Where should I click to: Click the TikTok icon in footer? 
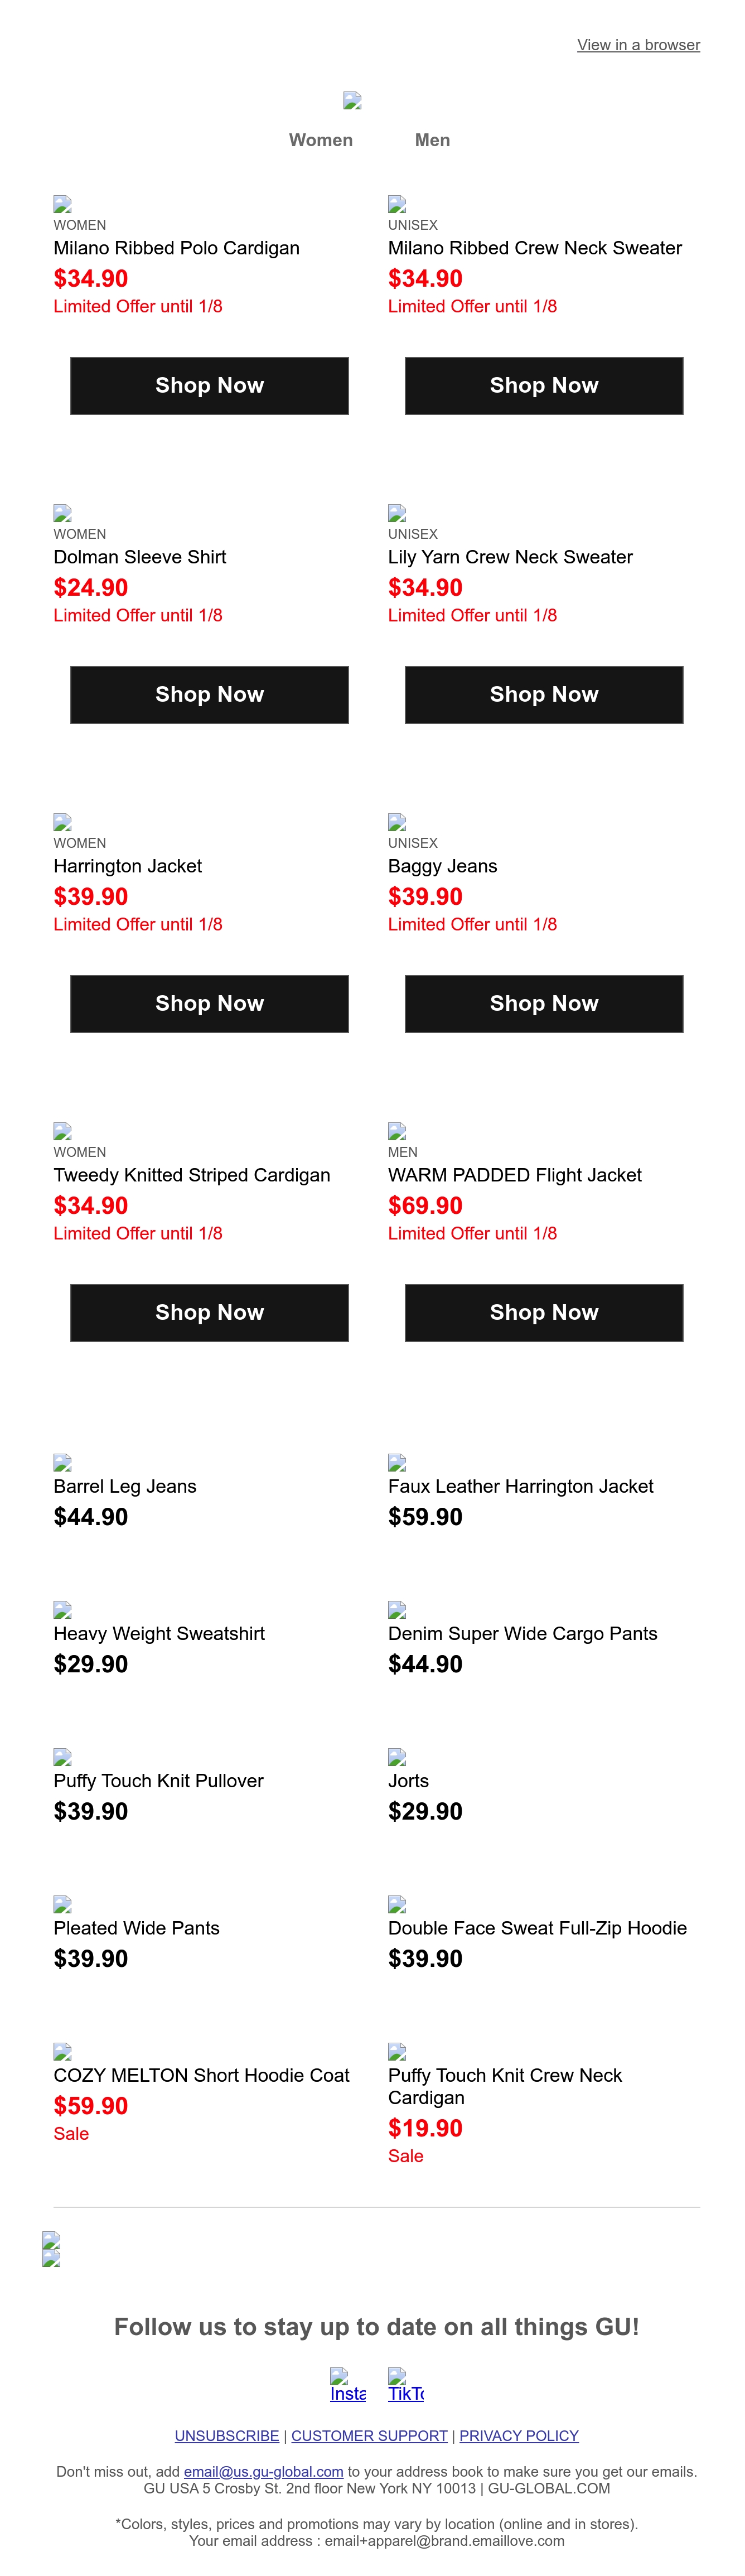click(x=406, y=2385)
